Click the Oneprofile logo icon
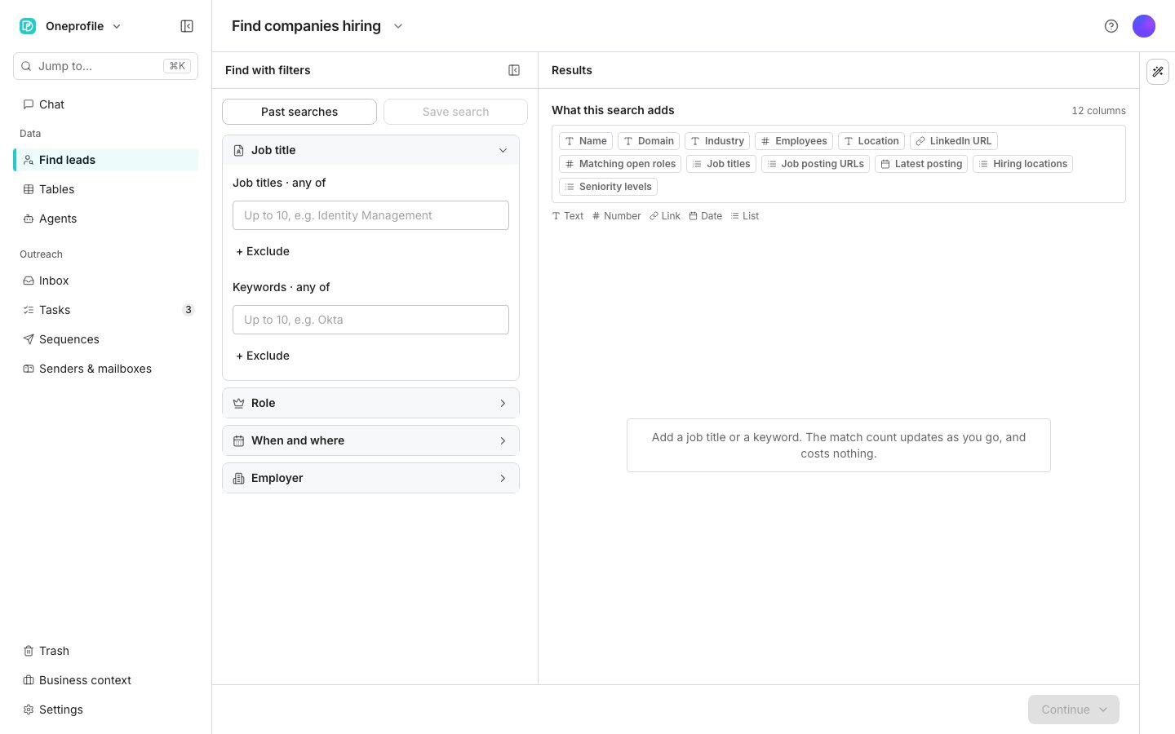This screenshot has height=734, width=1175. pyautogui.click(x=28, y=26)
